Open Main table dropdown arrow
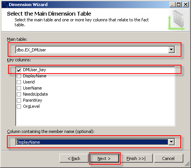191x168 pixels. 172,50
